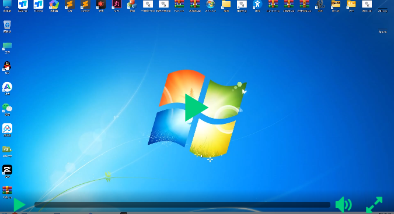Start the video with the large center play button
Screen dimensions: 394x214
(196, 108)
